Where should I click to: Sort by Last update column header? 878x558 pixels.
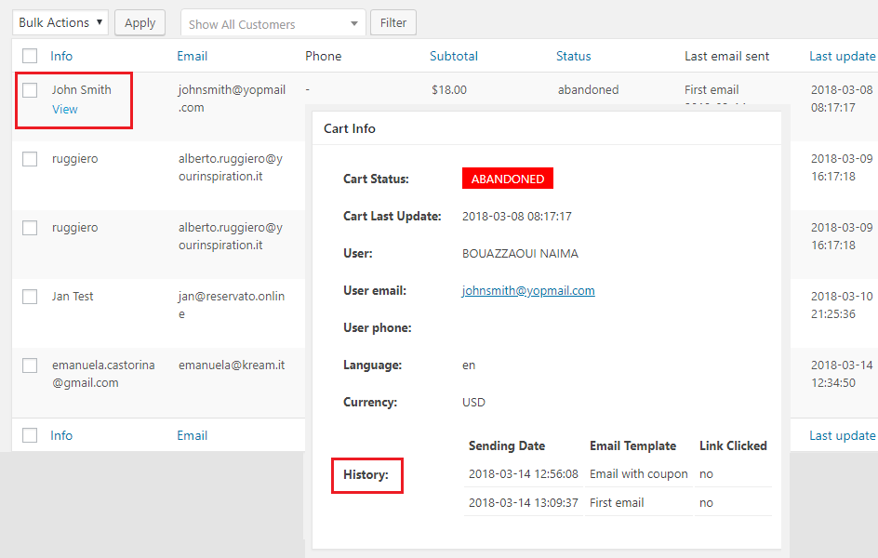pos(842,56)
